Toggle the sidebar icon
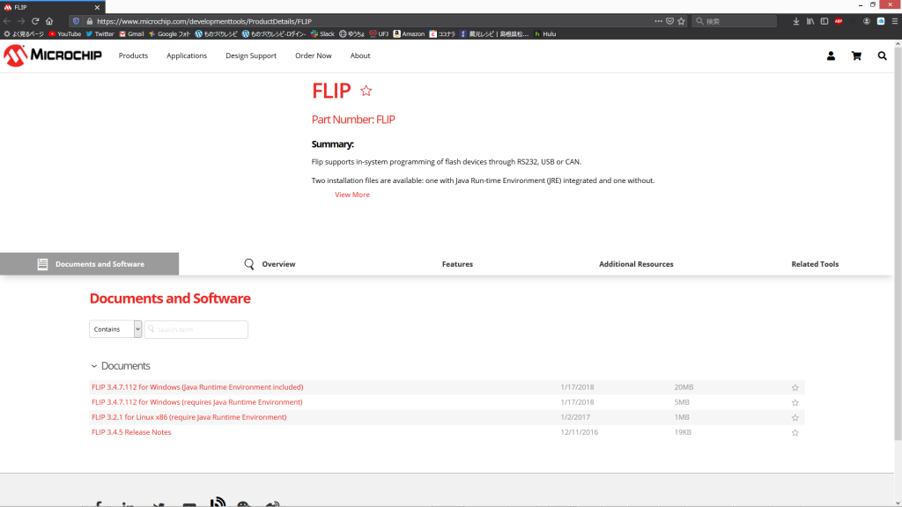 (824, 21)
